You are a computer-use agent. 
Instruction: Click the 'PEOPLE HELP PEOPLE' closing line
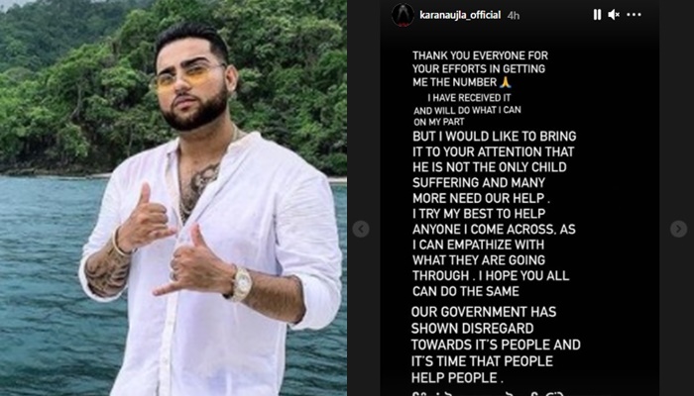[457, 378]
